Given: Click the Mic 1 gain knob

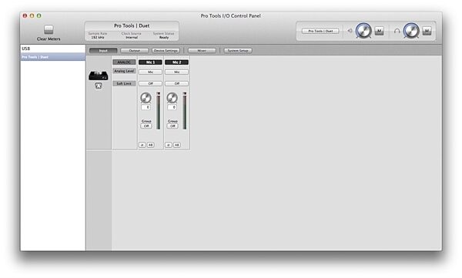Looking at the screenshot, I should pos(146,98).
